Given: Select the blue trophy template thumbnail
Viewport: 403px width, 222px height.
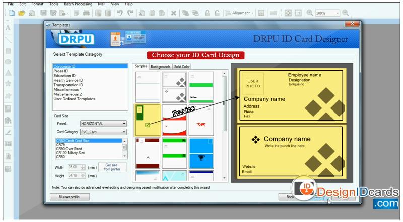Looking at the screenshot, I should (201, 153).
